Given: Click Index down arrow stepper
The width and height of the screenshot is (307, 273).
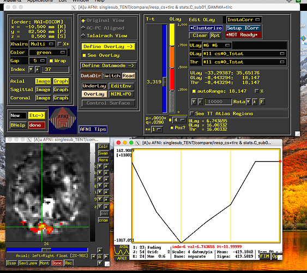Looking at the screenshot, I should [31, 69].
